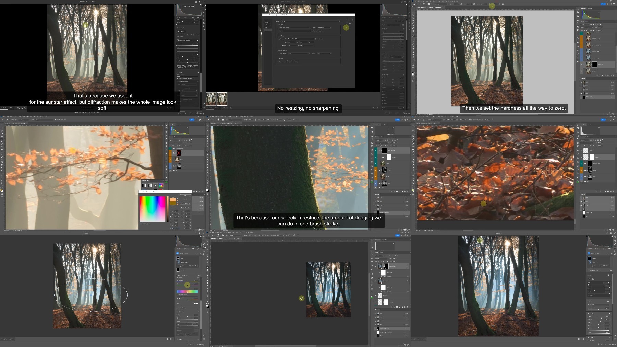617x347 pixels.
Task: Open the blend mode dropdown in the hardness-caption frame layers panel
Action: point(587,27)
